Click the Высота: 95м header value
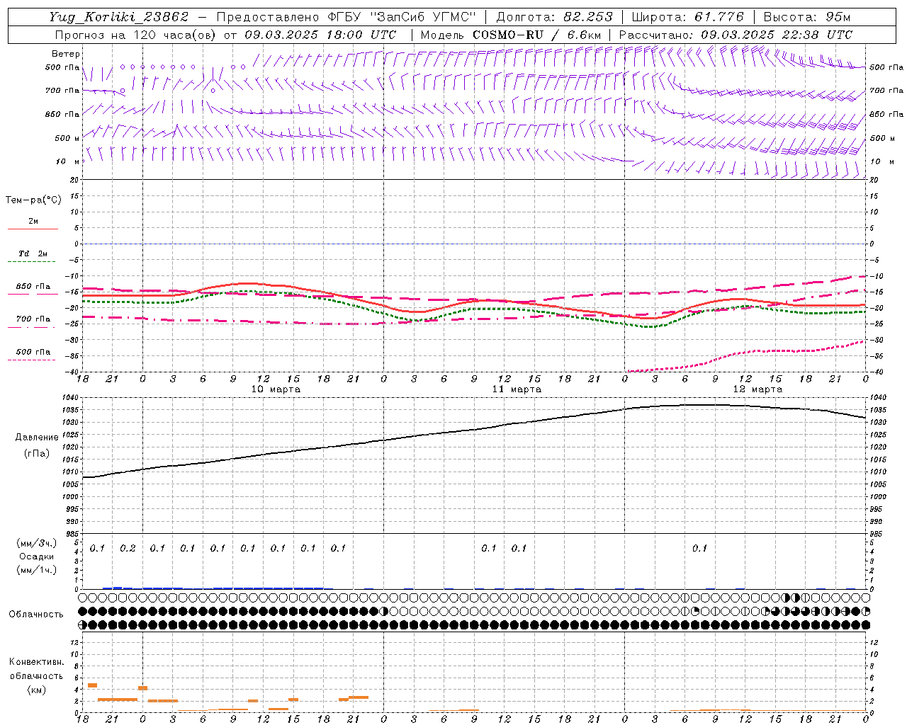 807,17
